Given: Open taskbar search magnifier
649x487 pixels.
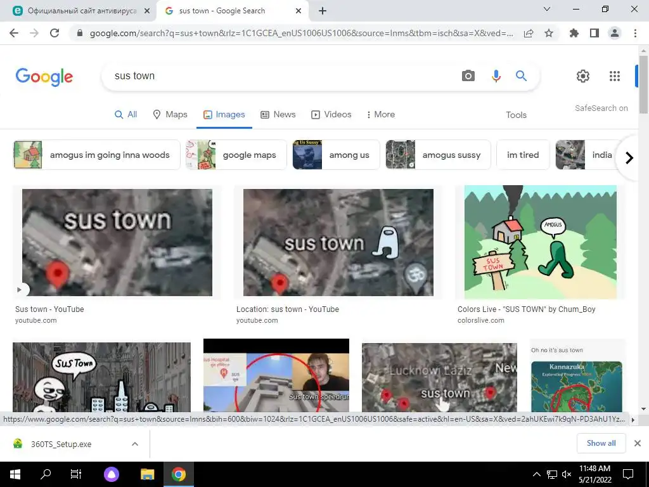Looking at the screenshot, I should [46, 474].
